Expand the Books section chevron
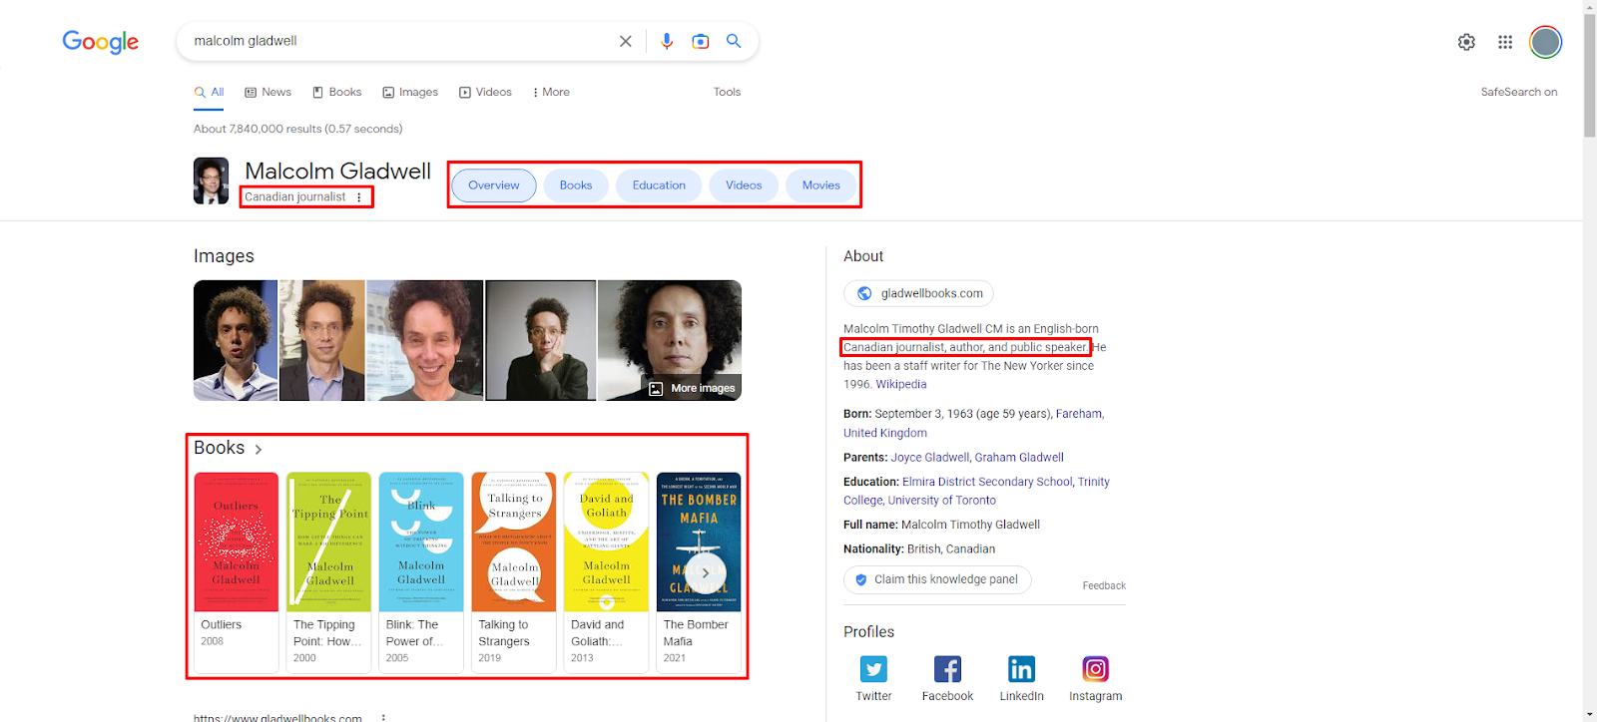The image size is (1597, 722). [259, 450]
